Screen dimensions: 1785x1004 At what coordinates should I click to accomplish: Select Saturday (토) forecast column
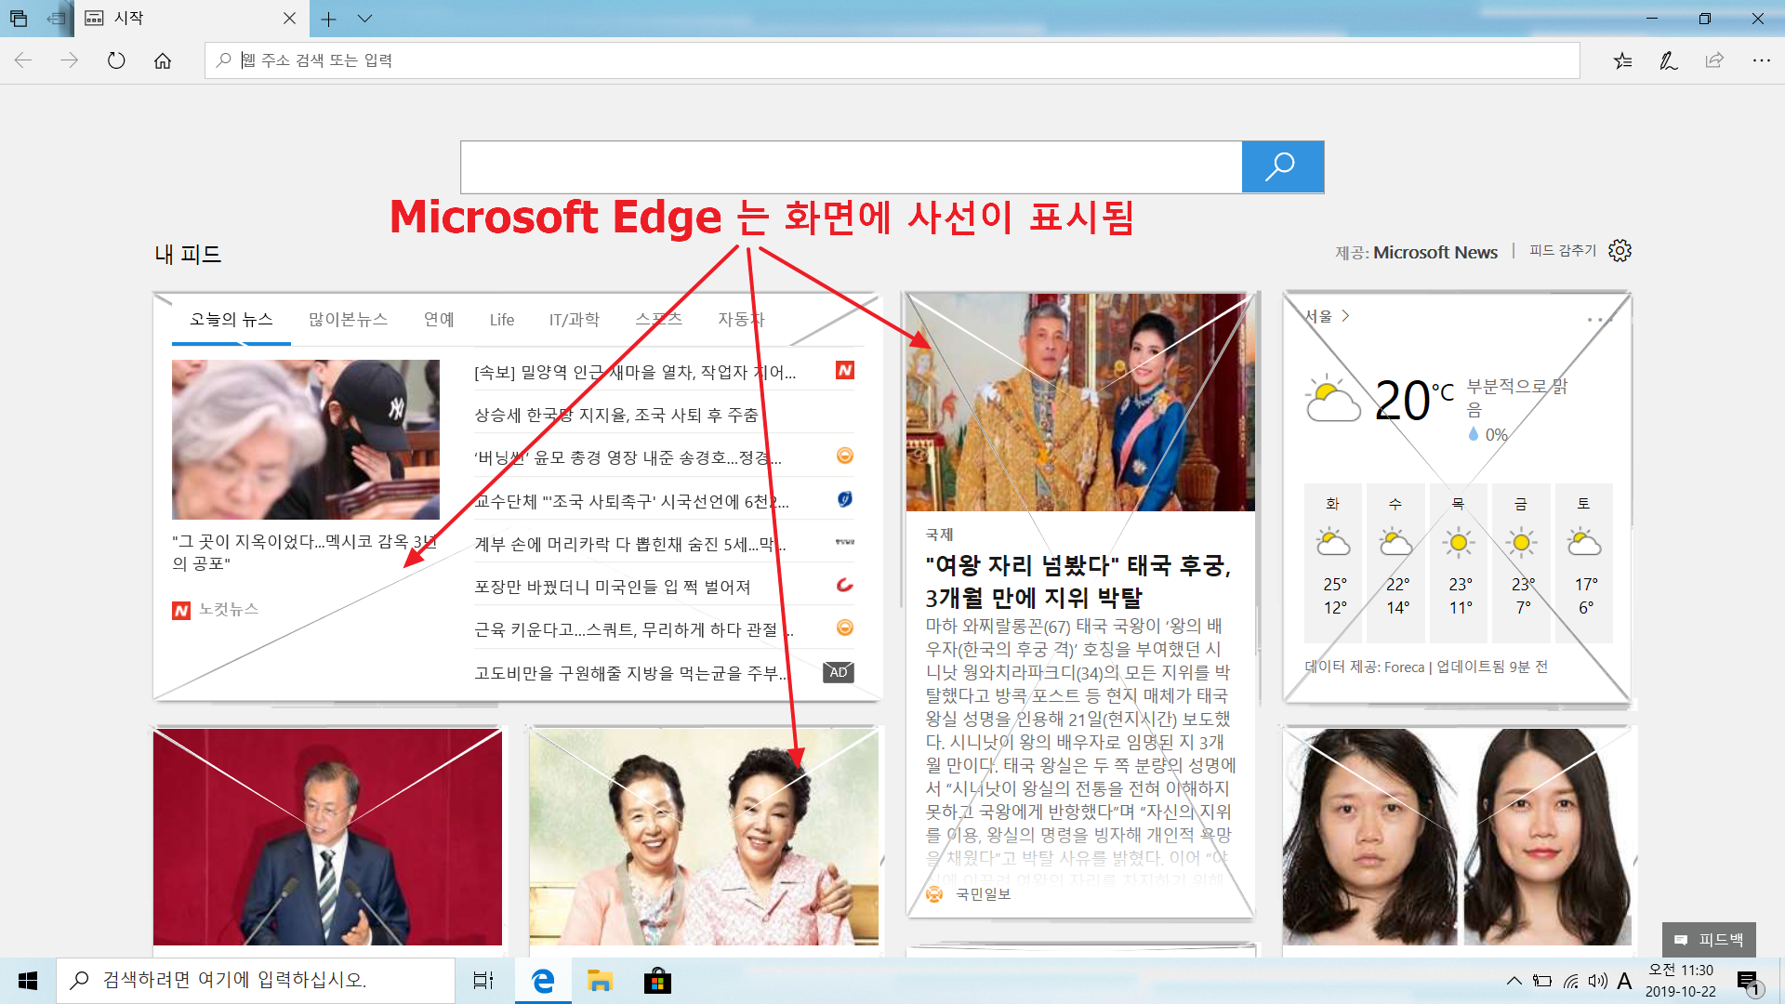coord(1584,562)
